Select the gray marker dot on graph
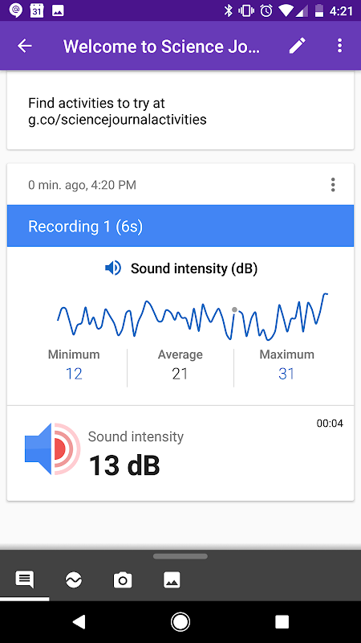The image size is (361, 643). coord(234,310)
